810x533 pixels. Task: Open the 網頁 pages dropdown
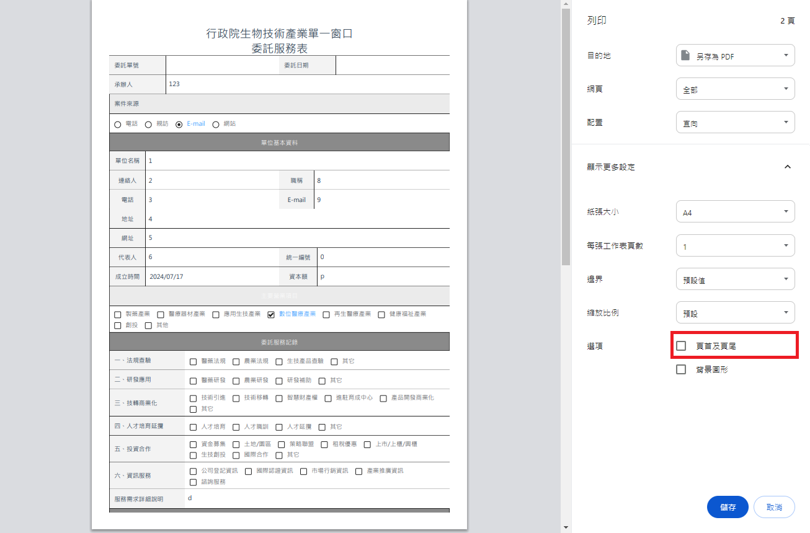734,89
